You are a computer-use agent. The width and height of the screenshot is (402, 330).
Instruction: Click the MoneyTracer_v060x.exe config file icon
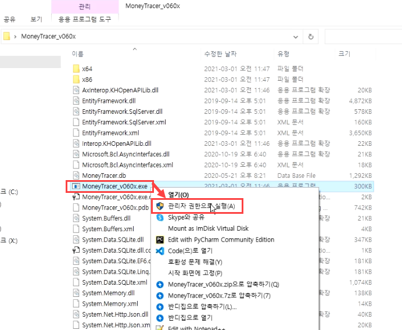[x=76, y=197]
